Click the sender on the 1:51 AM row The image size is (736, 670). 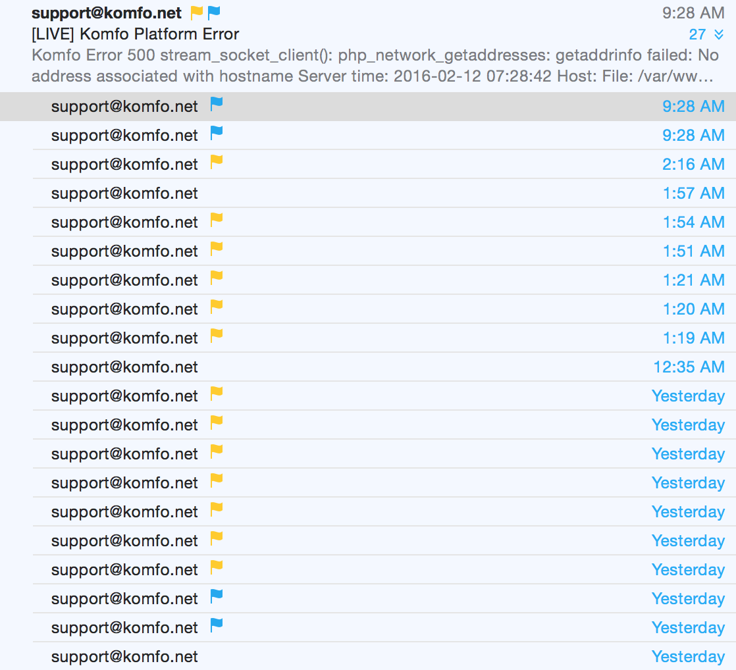point(124,251)
